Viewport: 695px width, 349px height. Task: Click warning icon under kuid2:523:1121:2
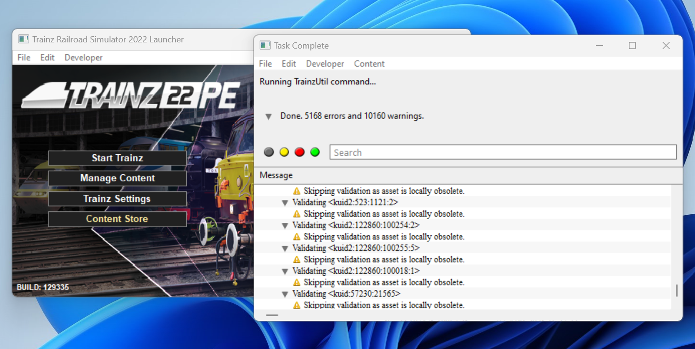click(296, 214)
